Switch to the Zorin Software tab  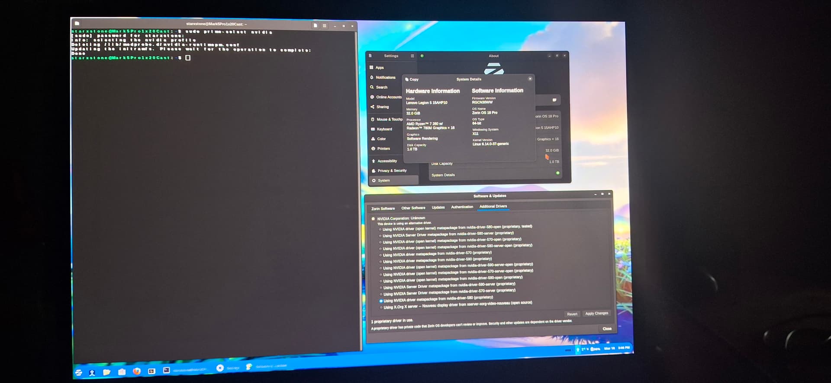[x=383, y=209]
